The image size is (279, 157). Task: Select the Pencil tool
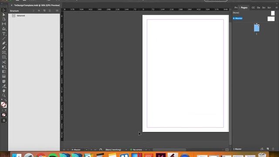click(x=4, y=48)
